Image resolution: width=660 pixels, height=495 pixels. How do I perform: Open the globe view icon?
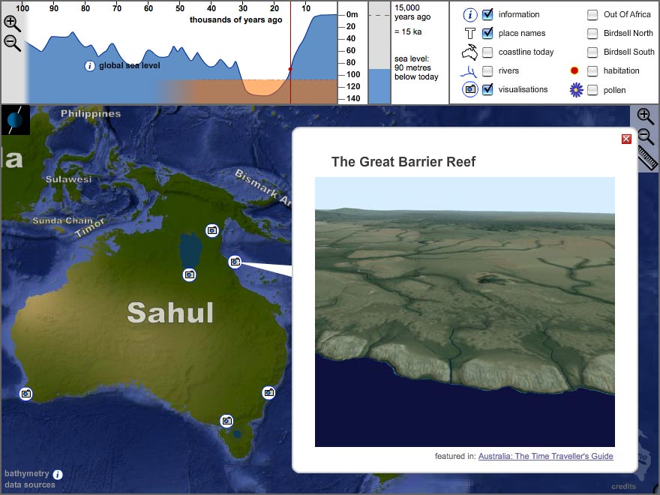16,120
